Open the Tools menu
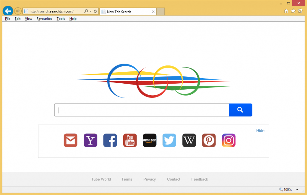This screenshot has width=307, height=195. coord(61,19)
